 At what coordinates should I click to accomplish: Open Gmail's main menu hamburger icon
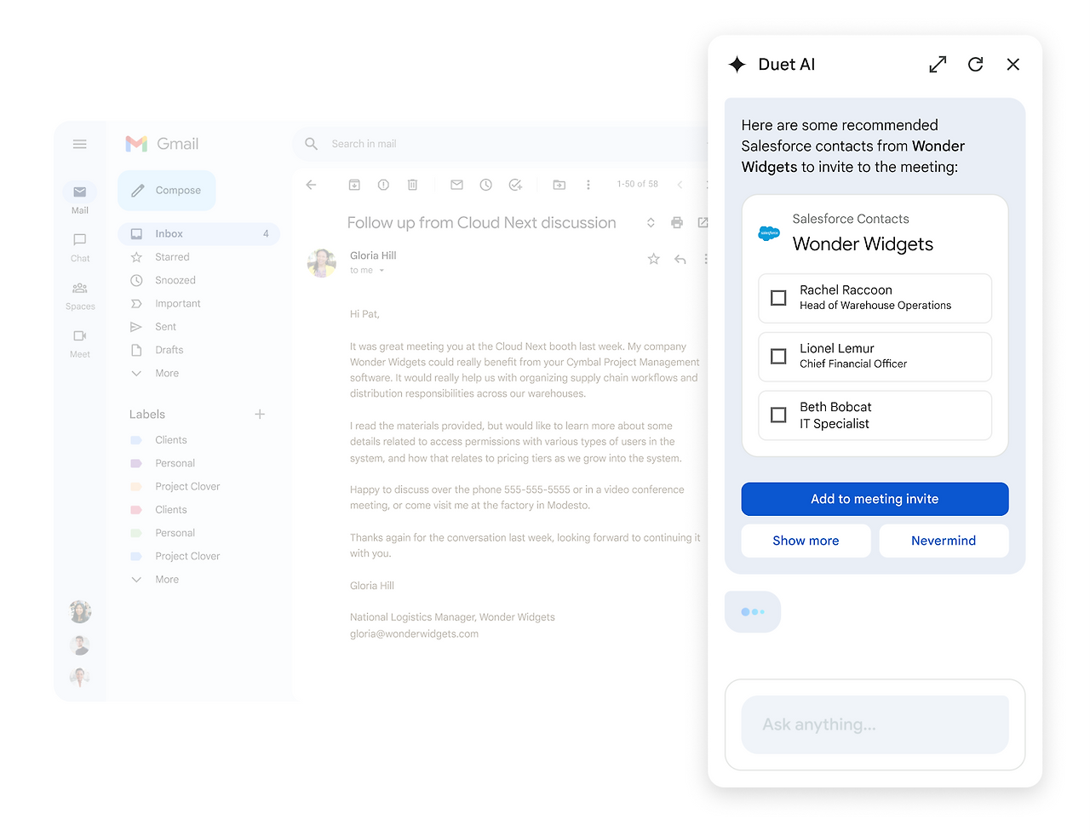pyautogui.click(x=80, y=145)
